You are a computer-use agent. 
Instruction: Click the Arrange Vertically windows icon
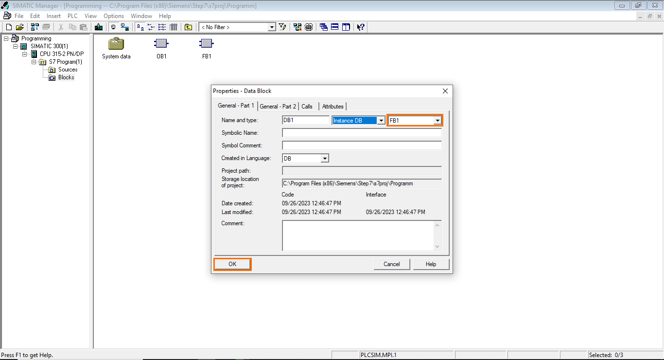coord(346,27)
